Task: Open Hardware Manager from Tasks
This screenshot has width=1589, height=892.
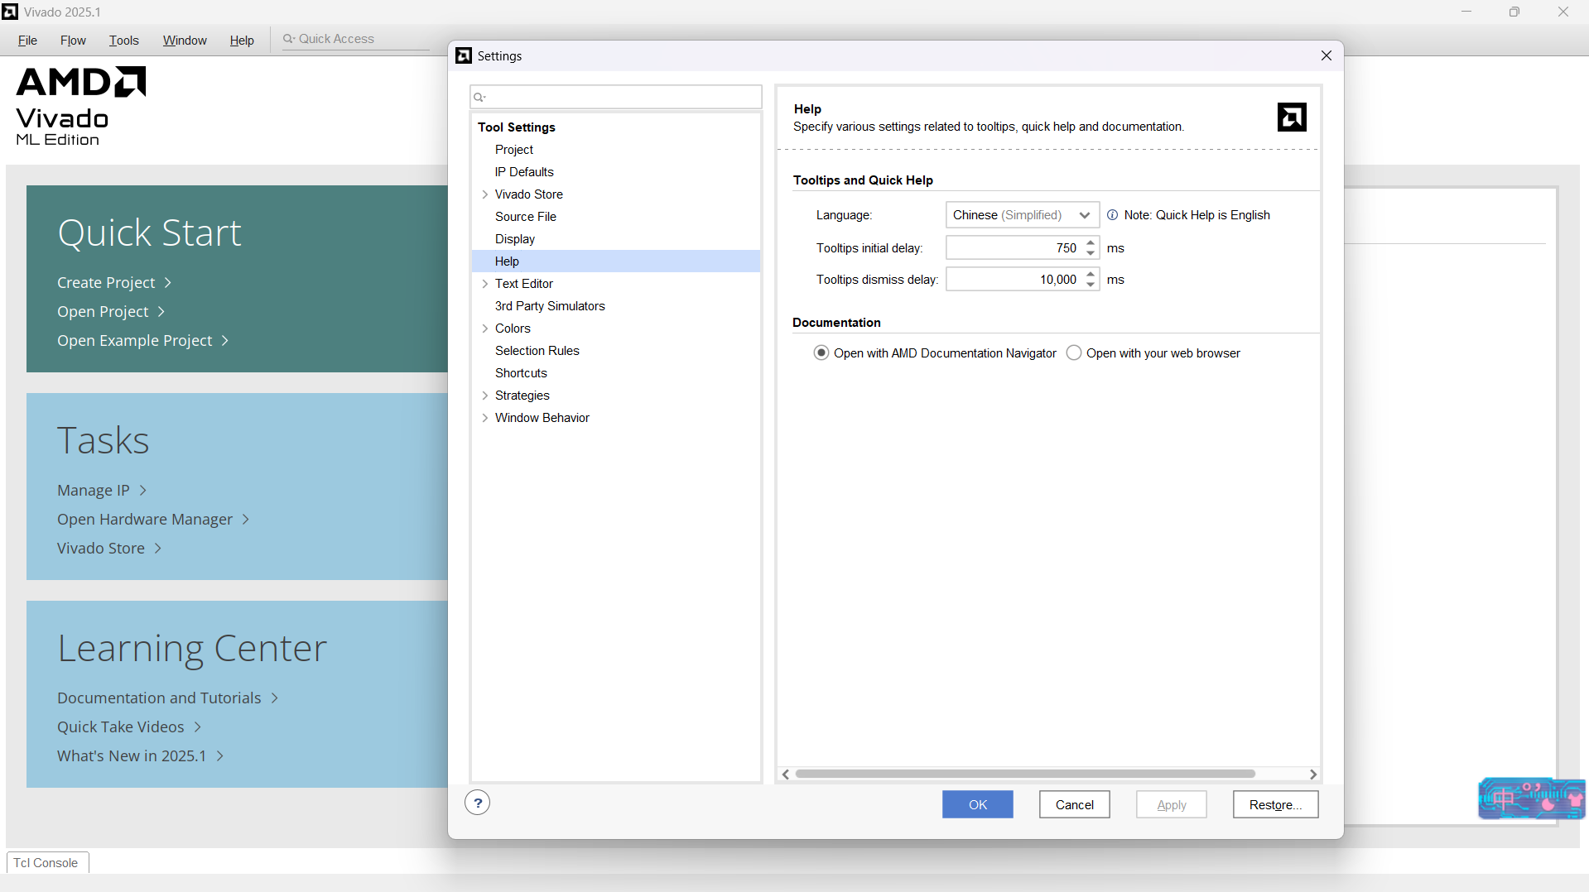Action: (153, 520)
